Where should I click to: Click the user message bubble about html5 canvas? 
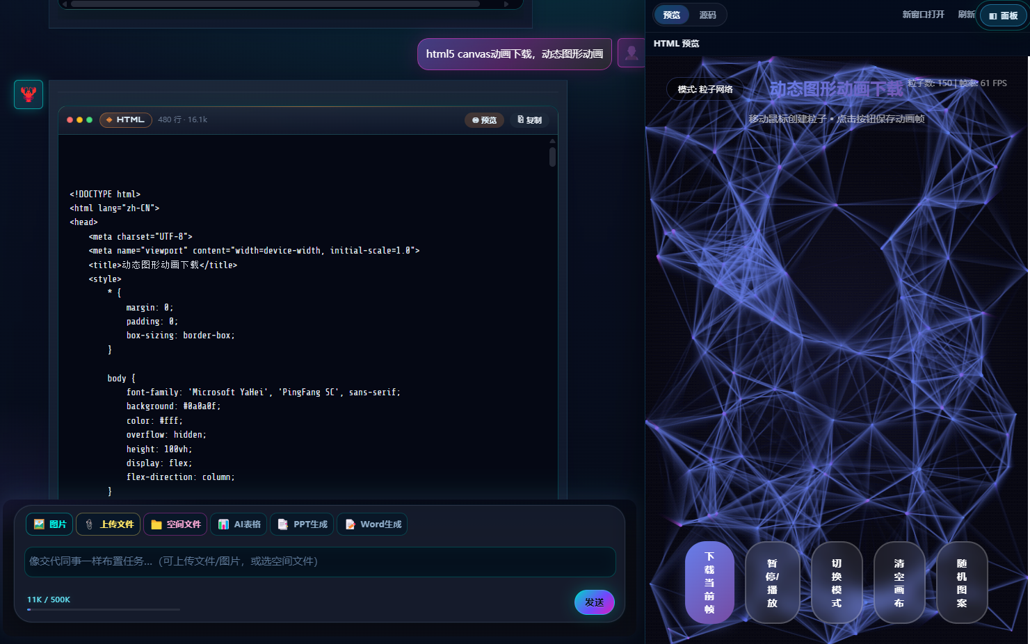pyautogui.click(x=515, y=53)
